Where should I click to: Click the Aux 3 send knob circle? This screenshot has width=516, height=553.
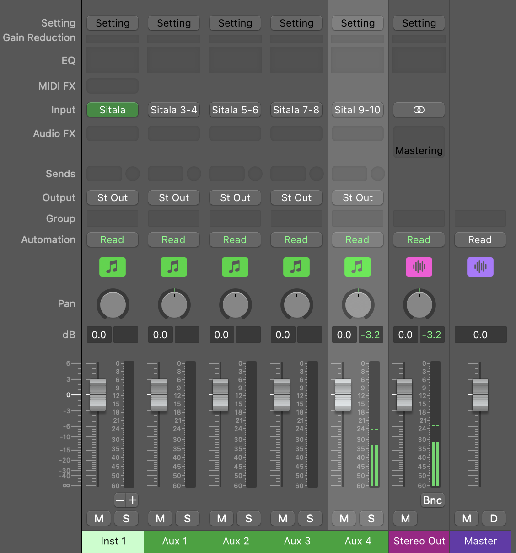317,174
